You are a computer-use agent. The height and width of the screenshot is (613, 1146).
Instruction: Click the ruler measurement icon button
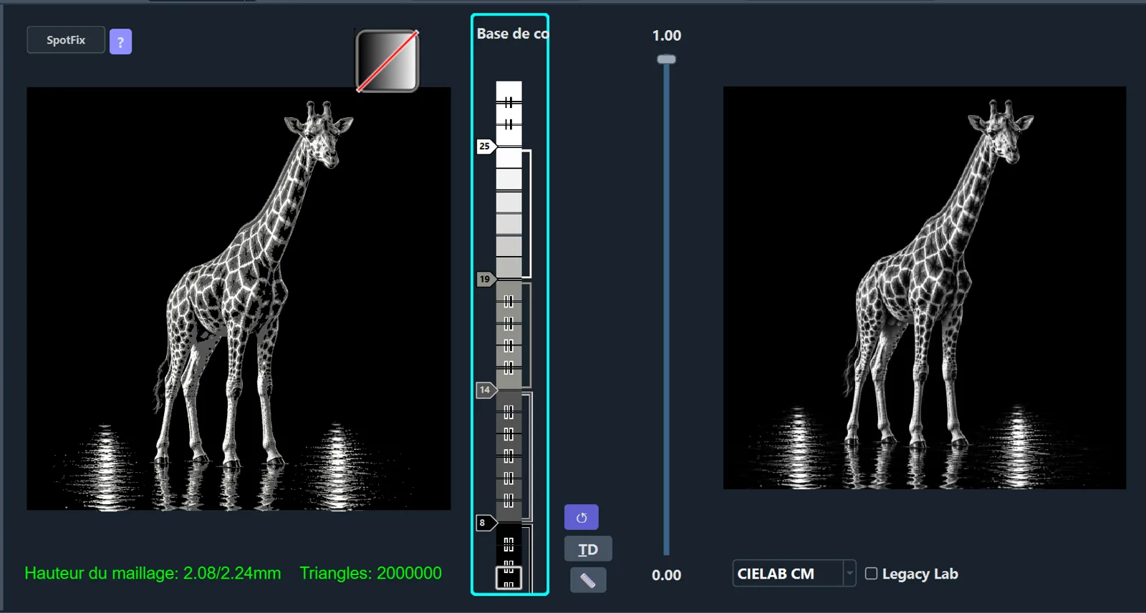(x=588, y=580)
